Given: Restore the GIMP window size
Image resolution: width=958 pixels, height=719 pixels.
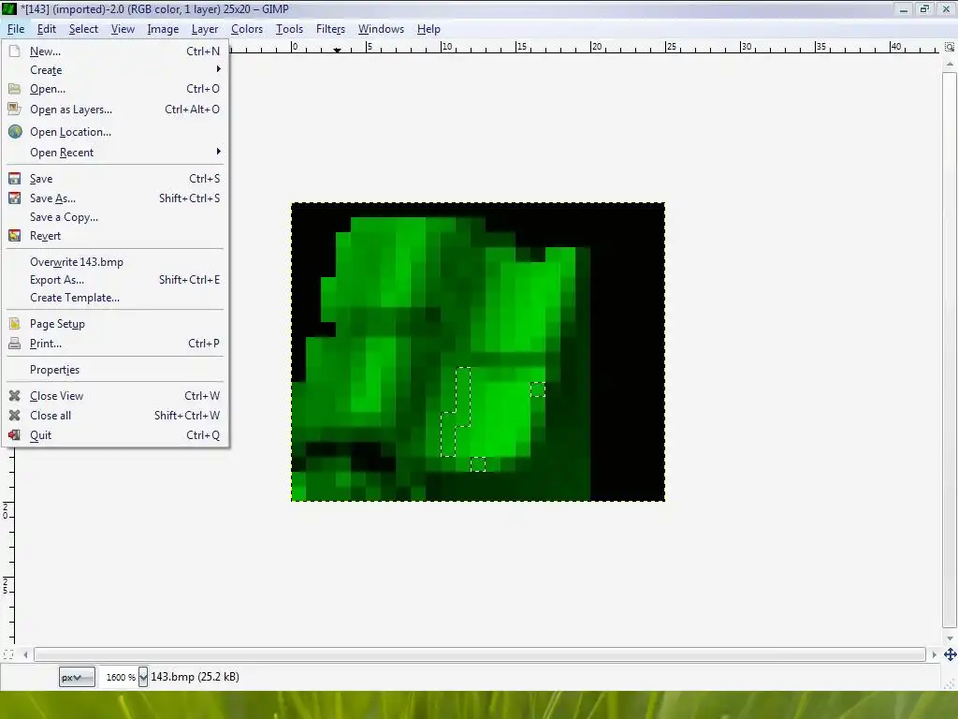Looking at the screenshot, I should [924, 9].
